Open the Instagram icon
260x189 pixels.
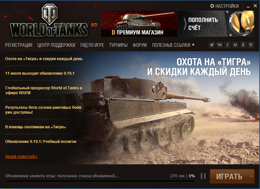tap(251, 45)
